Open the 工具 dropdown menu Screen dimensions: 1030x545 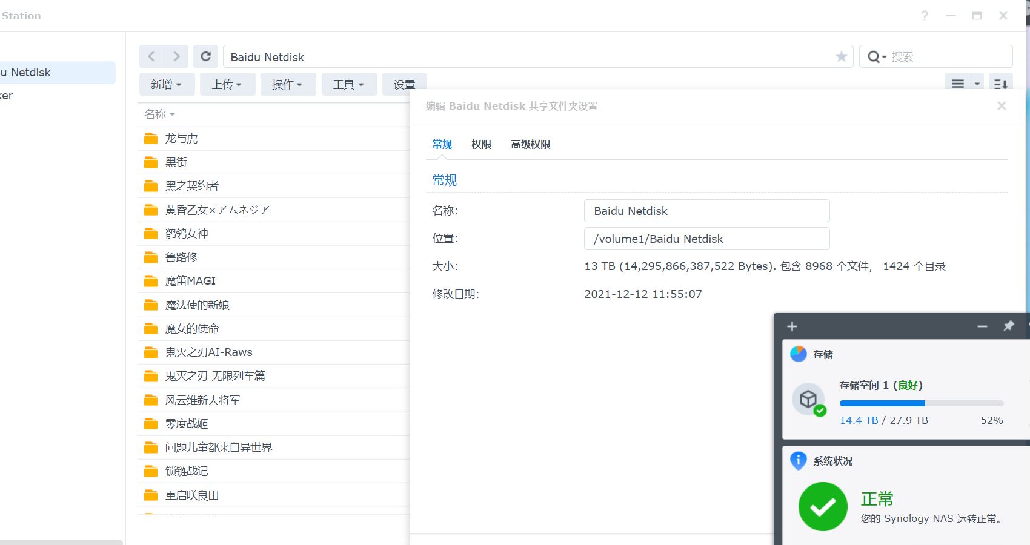(x=349, y=84)
